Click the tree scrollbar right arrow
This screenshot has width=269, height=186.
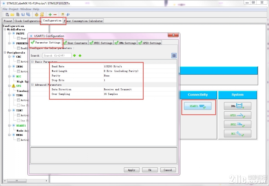(46, 181)
